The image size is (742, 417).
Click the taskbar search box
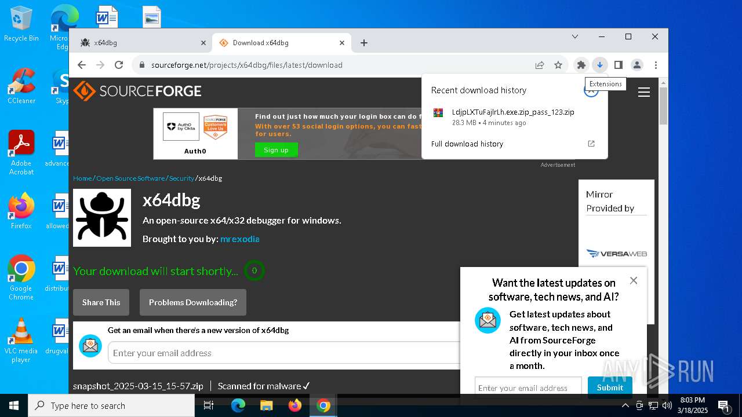click(111, 405)
